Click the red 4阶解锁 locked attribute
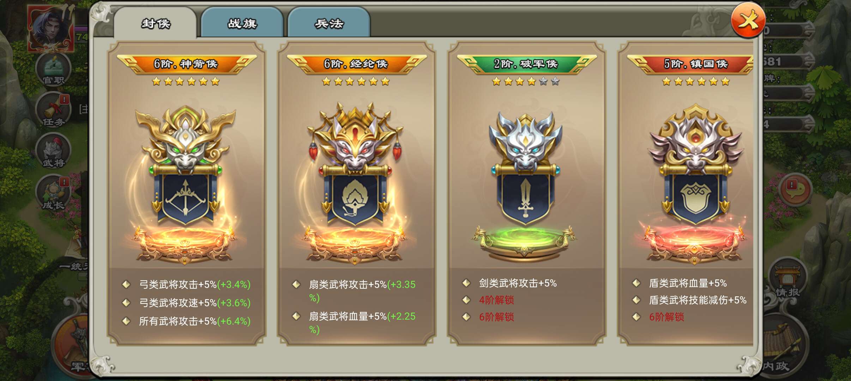The height and width of the screenshot is (381, 851). 496,300
